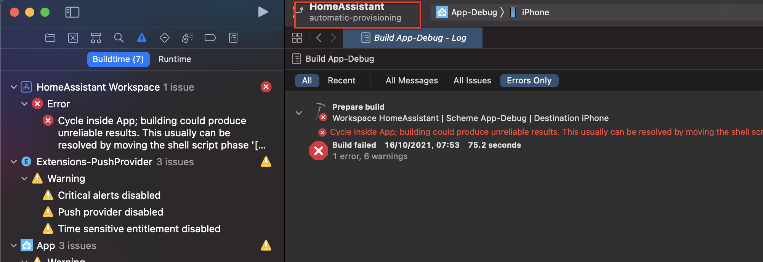This screenshot has height=262, width=763.
Task: Open the Project navigator folder icon
Action: tap(50, 38)
